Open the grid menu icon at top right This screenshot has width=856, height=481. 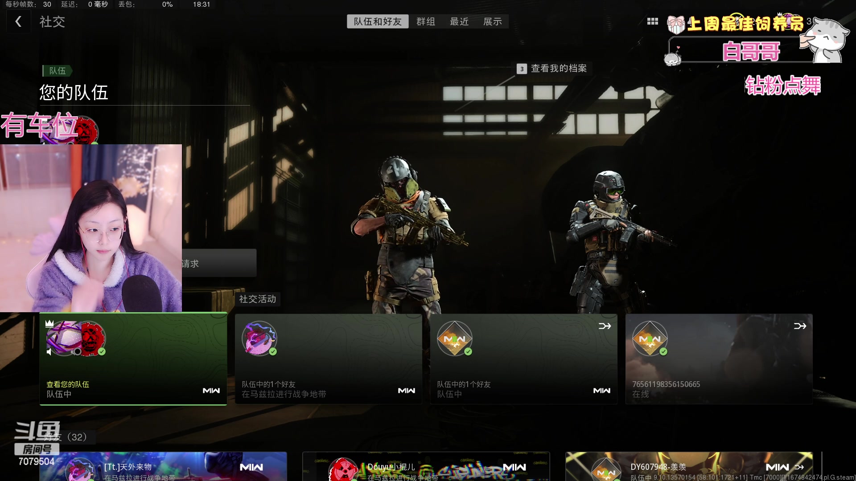pos(652,21)
